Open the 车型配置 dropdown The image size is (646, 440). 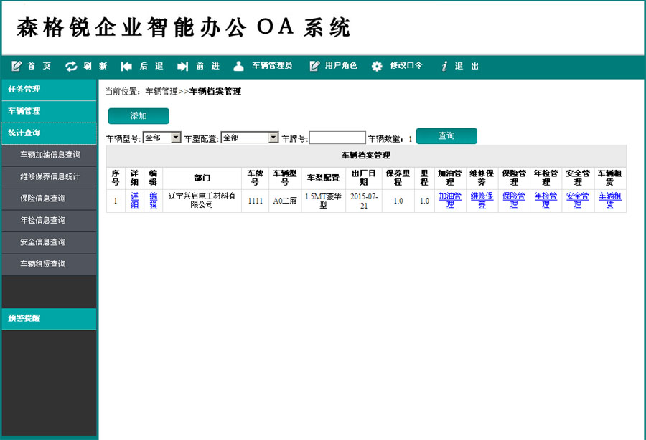pyautogui.click(x=249, y=138)
